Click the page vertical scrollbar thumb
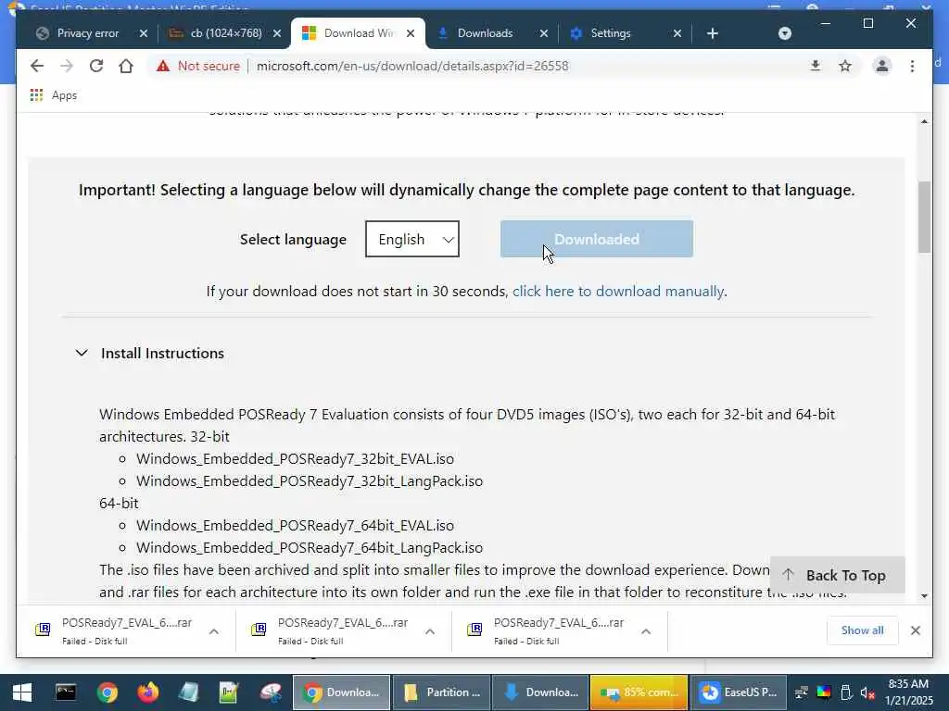Image resolution: width=949 pixels, height=711 pixels. 924,217
